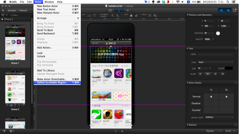Screen dimensions: 239x134
Task: Lock the actor with the closed padlock
Action: [x=131, y=15]
